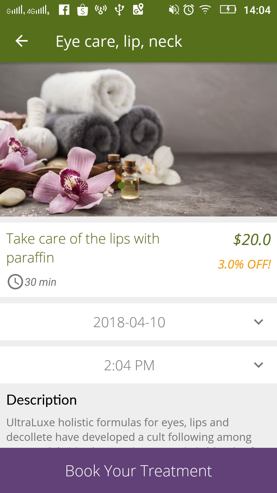Tap the Wi-Fi signal status icon
The height and width of the screenshot is (493, 277).
click(205, 10)
